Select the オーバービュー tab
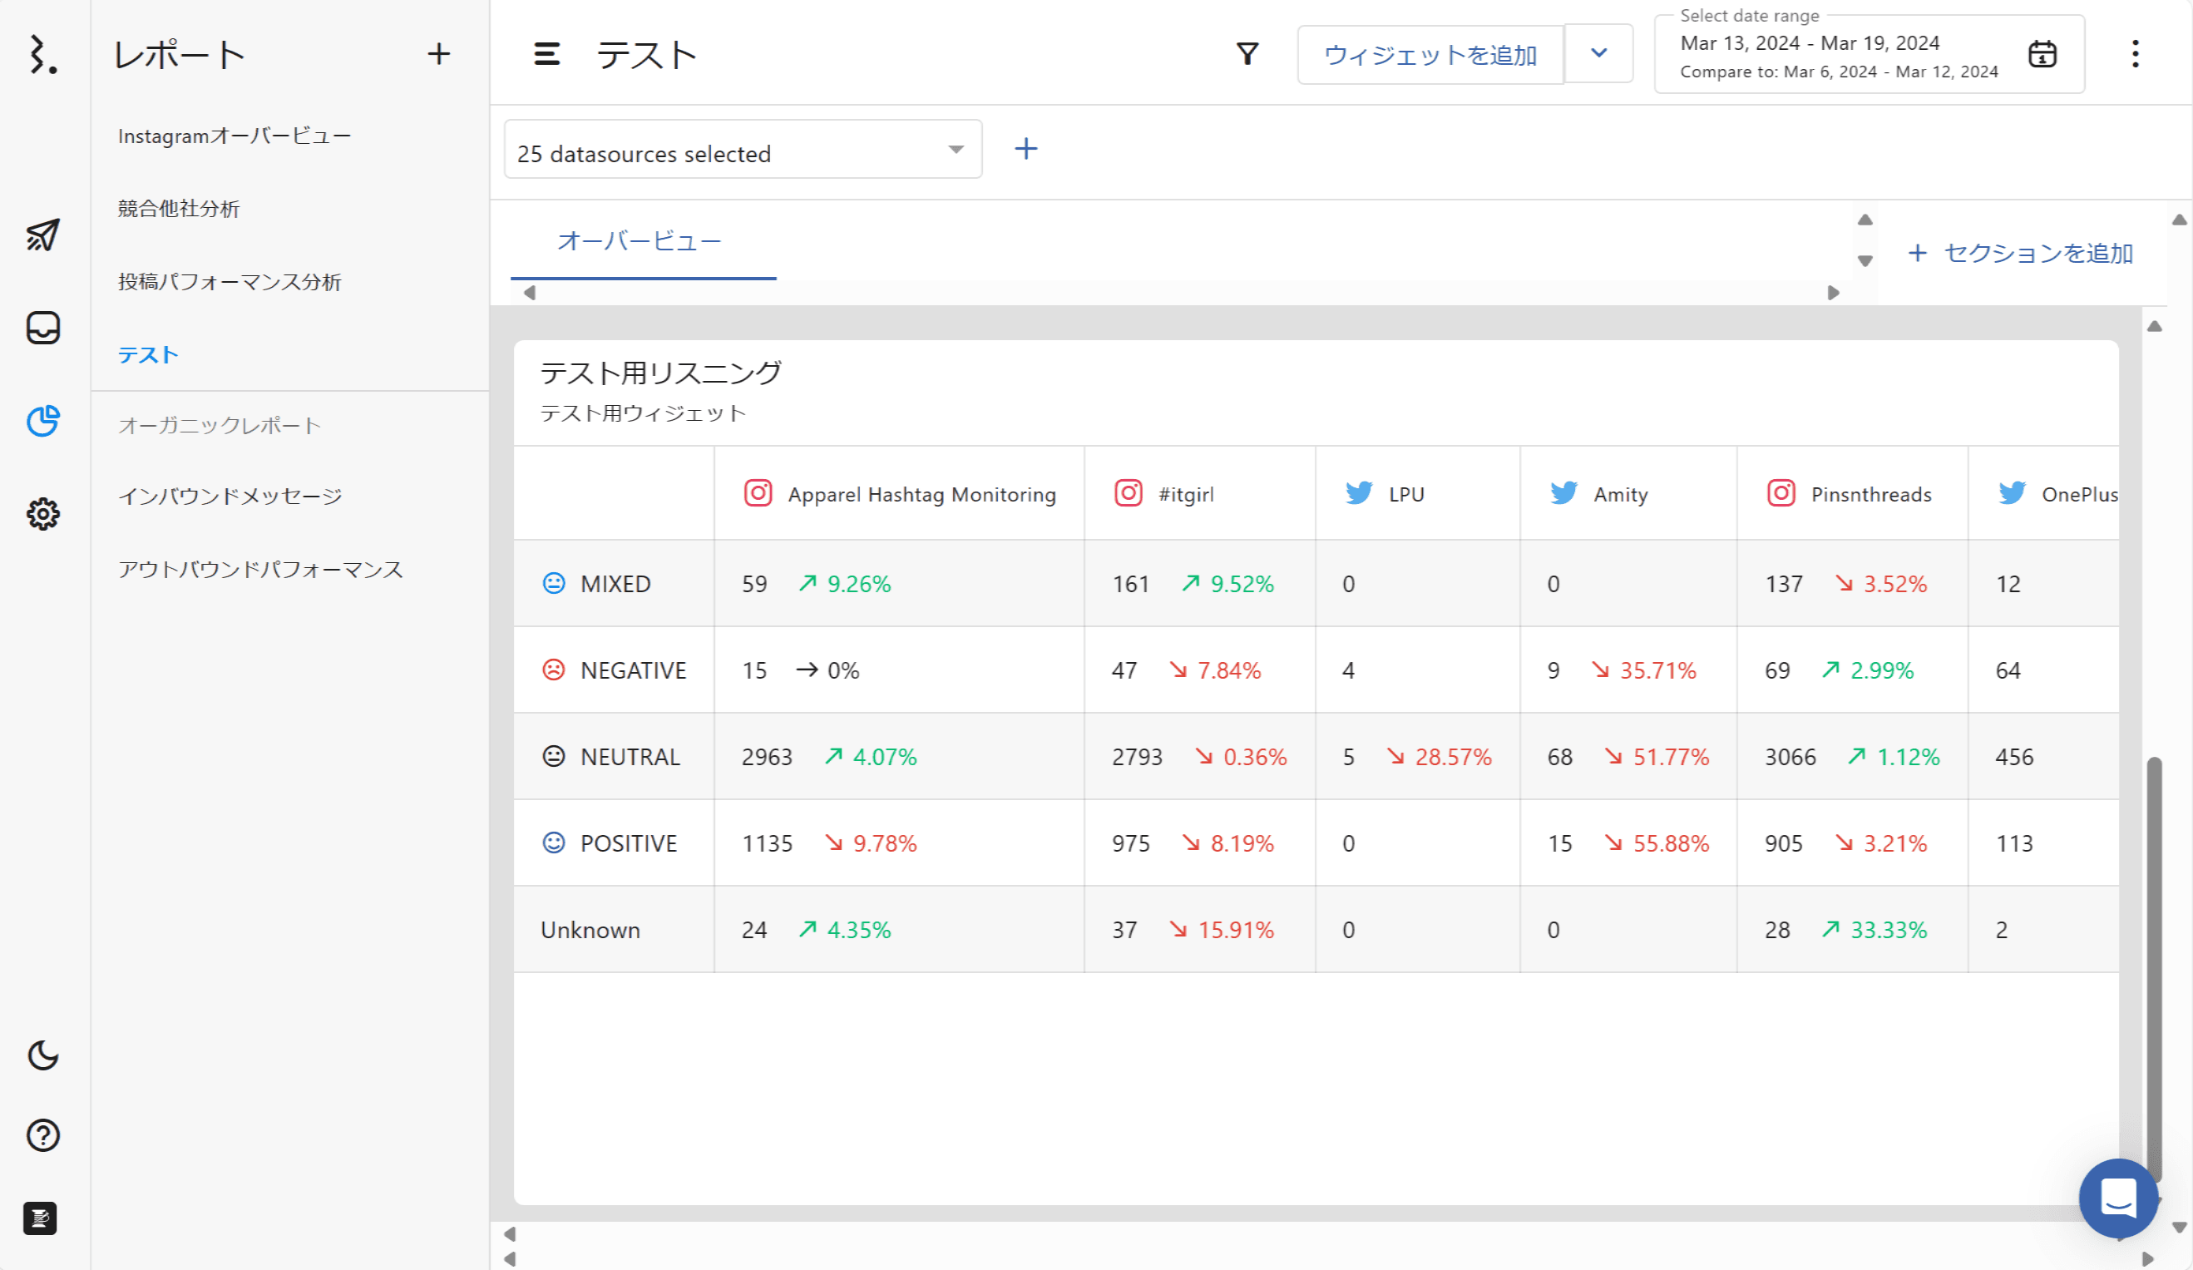Viewport: 2193px width, 1270px height. pyautogui.click(x=640, y=241)
